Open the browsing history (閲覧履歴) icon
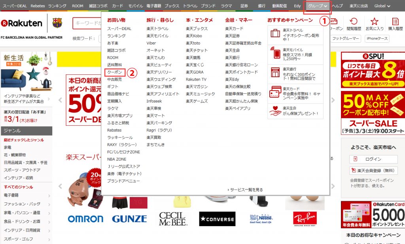The image size is (405, 244). [354, 21]
